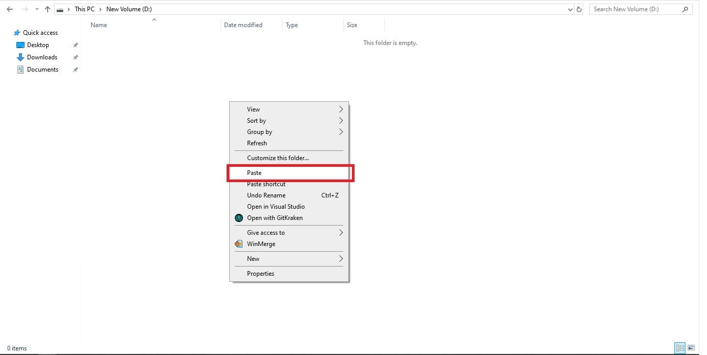Viewport: 707px width, 355px height.
Task: Open the Downloads folder shortcut
Action: [x=42, y=57]
